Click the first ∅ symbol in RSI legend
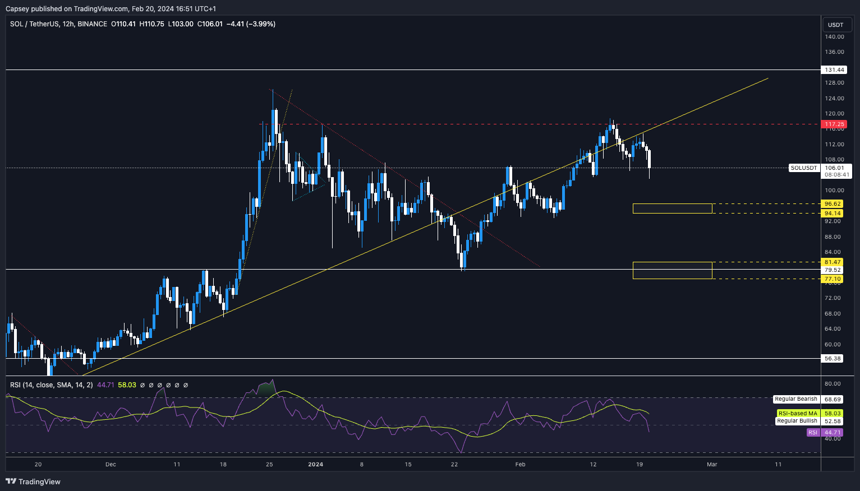The width and height of the screenshot is (860, 491). [x=142, y=385]
